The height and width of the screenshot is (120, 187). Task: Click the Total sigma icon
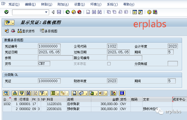(x=53, y=93)
